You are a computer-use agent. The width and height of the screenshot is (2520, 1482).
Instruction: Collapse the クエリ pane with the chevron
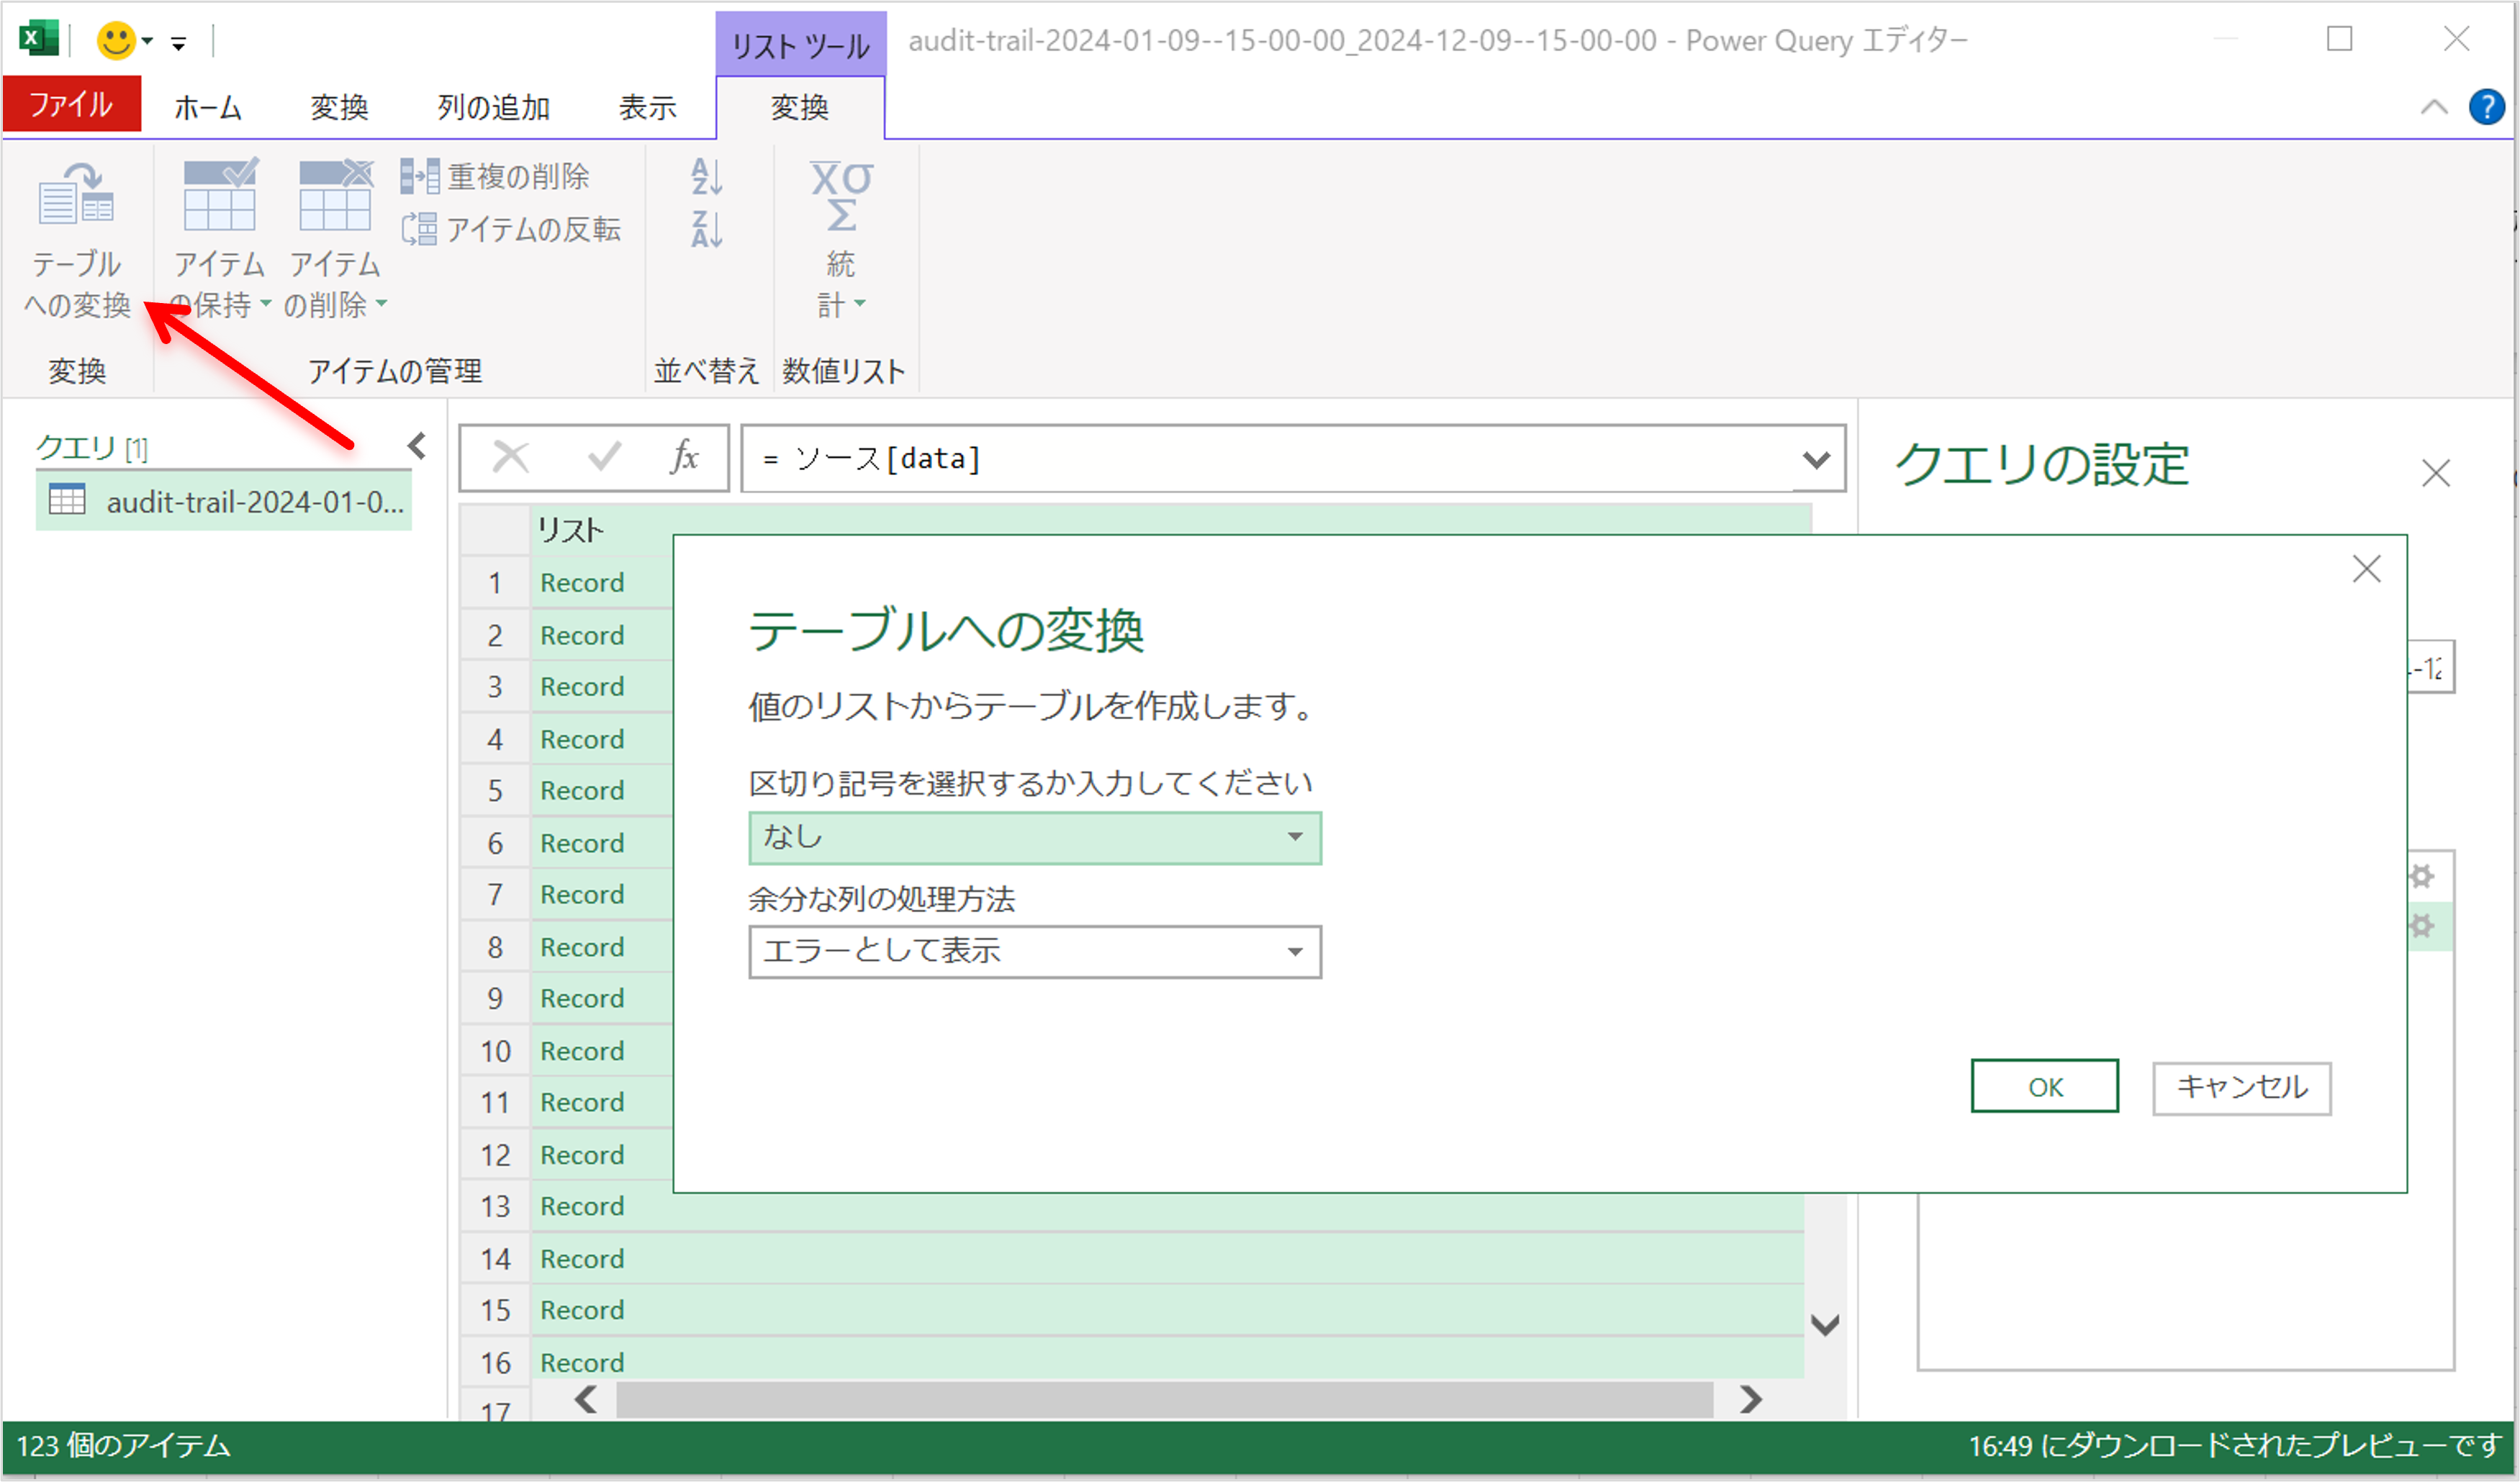click(417, 446)
